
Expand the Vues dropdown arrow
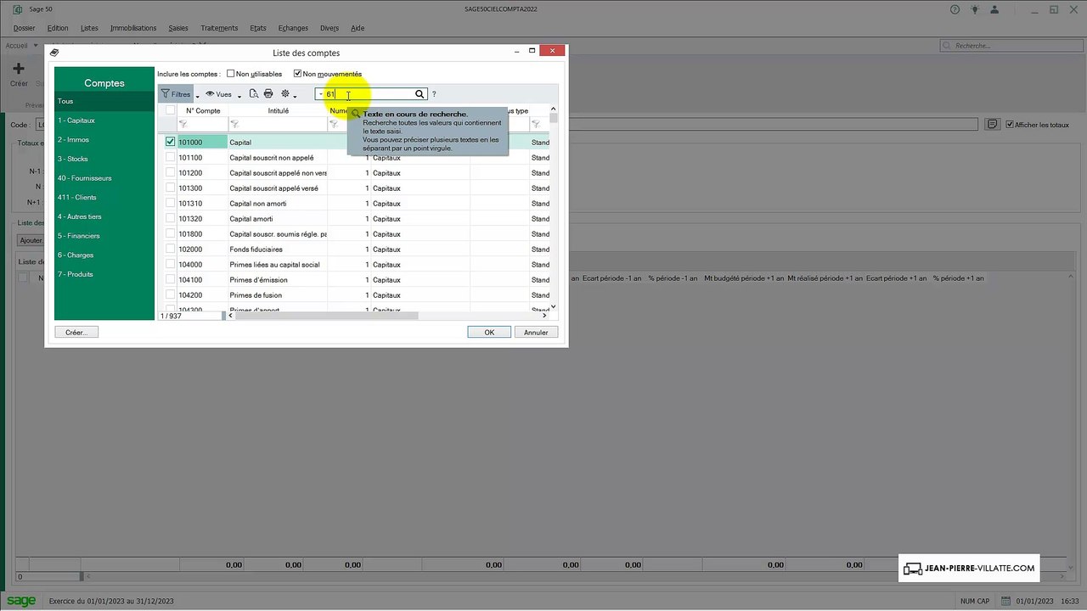click(239, 96)
